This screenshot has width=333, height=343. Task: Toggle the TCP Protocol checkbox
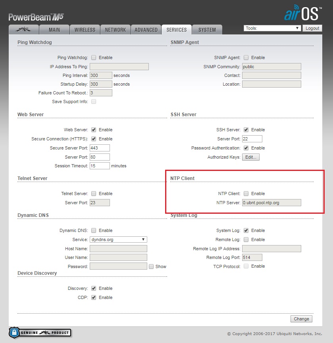pyautogui.click(x=246, y=266)
